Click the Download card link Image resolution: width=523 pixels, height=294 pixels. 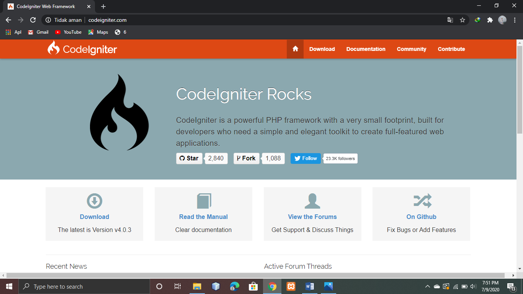coord(95,217)
